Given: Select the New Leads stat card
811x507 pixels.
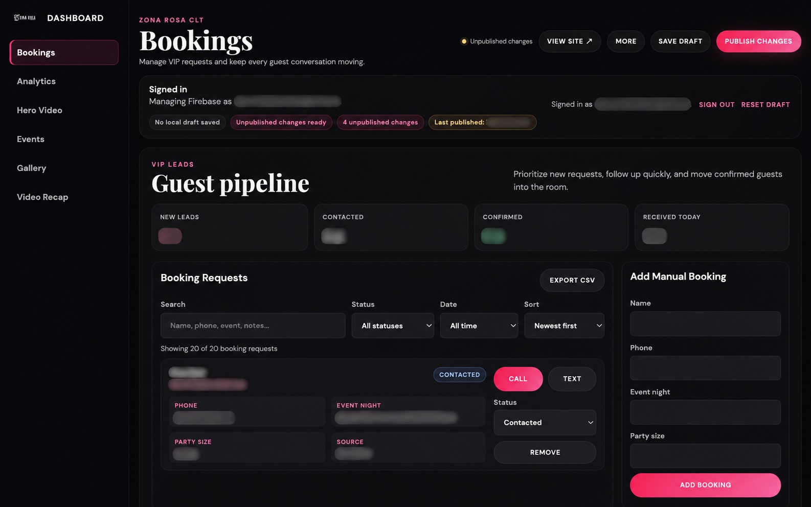Looking at the screenshot, I should click(230, 227).
